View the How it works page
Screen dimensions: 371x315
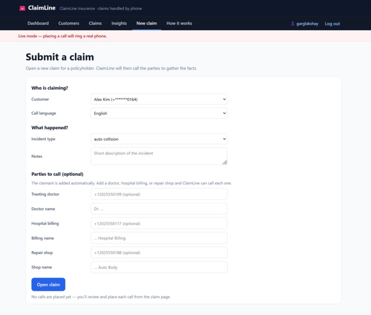[x=179, y=23]
